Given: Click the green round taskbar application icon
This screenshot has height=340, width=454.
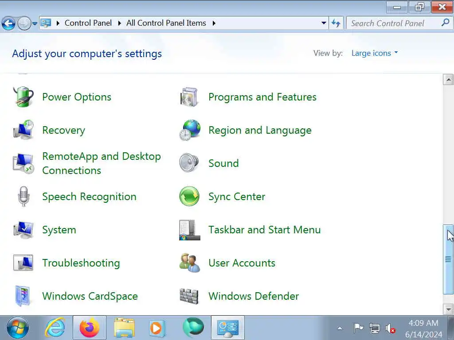Looking at the screenshot, I should click(x=193, y=327).
